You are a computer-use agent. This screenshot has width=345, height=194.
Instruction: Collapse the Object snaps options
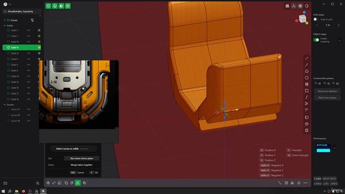click(x=340, y=41)
